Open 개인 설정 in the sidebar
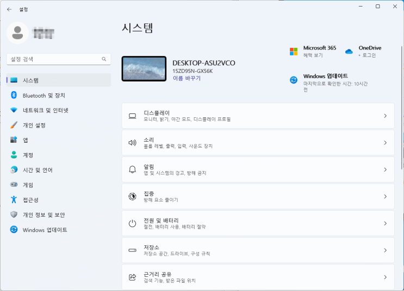 click(34, 125)
